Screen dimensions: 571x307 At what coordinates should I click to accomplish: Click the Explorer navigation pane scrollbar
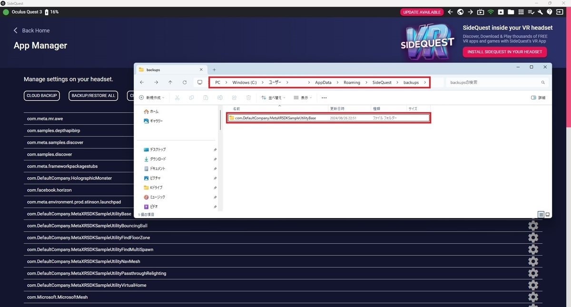220,120
